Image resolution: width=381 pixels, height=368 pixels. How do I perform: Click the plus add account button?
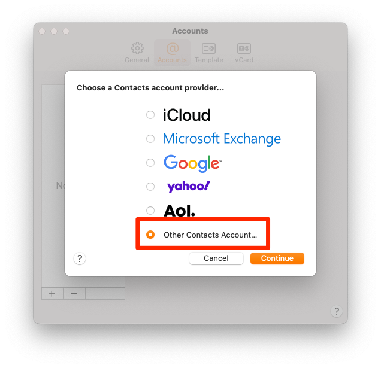click(52, 294)
